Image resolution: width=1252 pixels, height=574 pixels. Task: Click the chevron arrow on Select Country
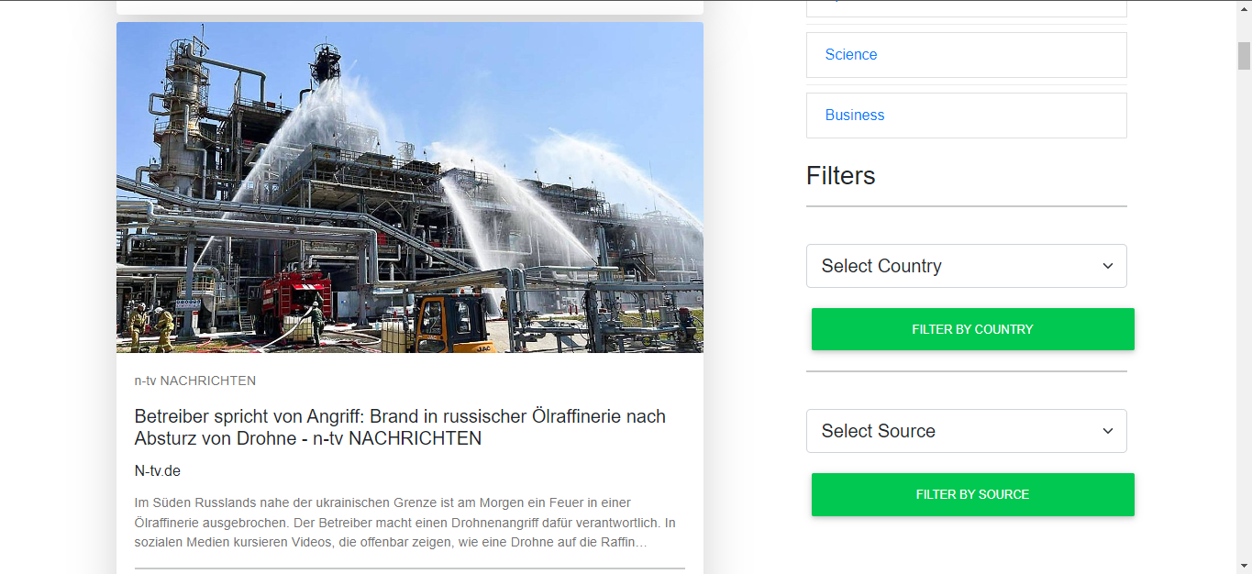point(1108,266)
